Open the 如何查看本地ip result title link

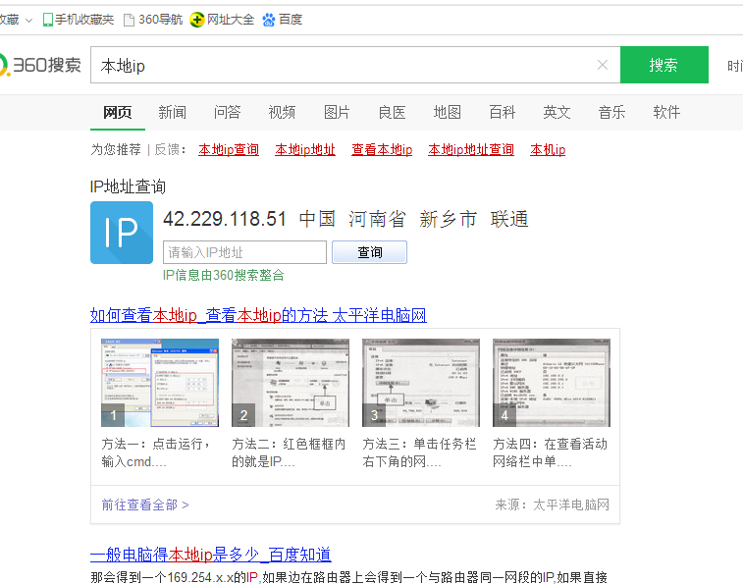pos(258,315)
